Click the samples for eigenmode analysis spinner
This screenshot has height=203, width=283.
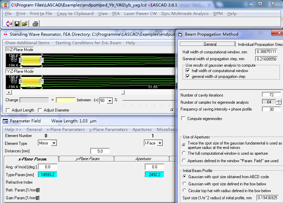click(x=279, y=102)
